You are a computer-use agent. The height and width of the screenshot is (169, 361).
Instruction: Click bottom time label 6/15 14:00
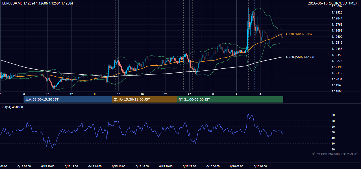95,166
